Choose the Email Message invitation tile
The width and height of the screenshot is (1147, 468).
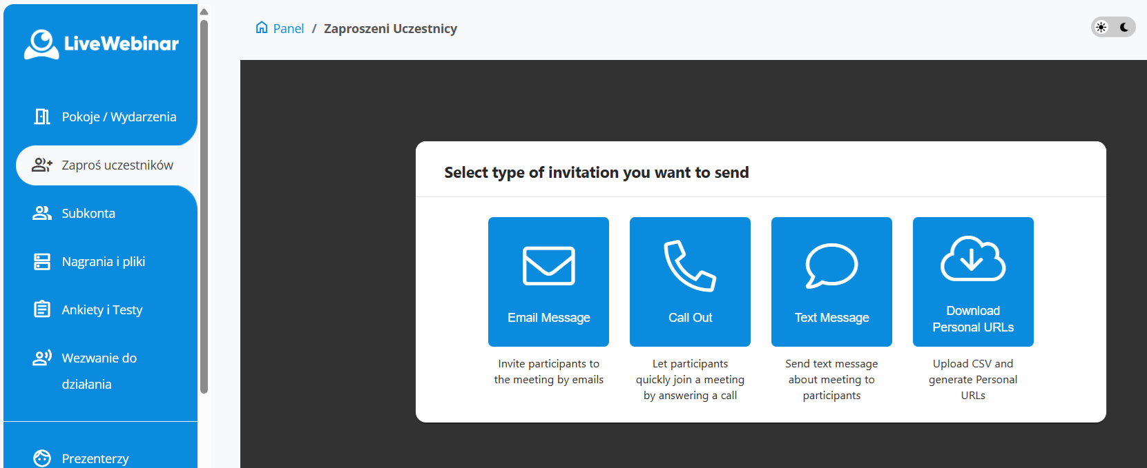pos(548,281)
